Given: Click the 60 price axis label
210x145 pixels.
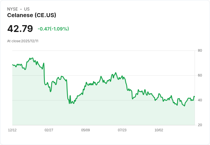Looking at the screenshot, I should click(x=200, y=75).
